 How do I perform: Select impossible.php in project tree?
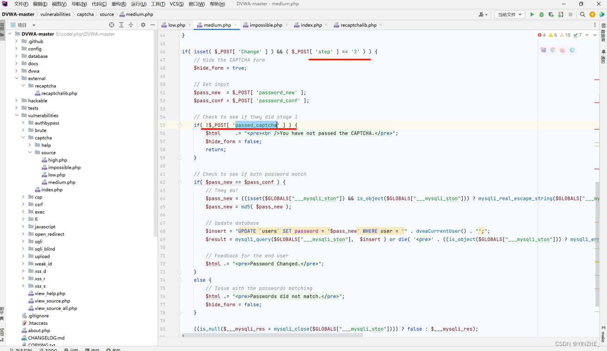click(x=64, y=167)
